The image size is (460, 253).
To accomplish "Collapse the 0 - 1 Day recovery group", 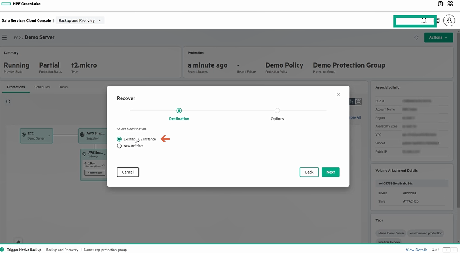I will pyautogui.click(x=103, y=165).
